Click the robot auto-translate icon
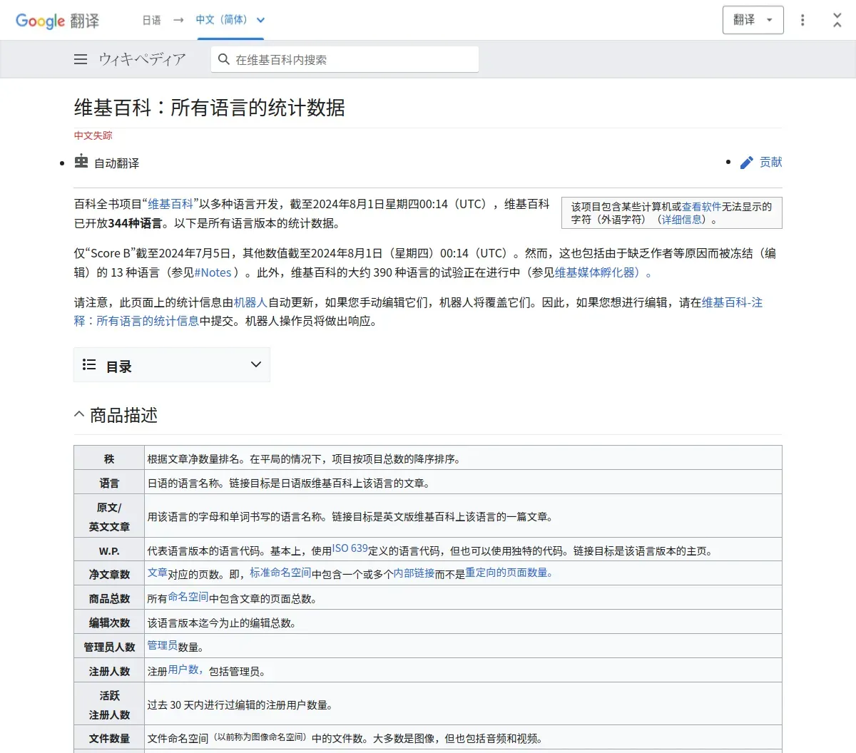Screen dimensions: 856x753 tap(81, 161)
